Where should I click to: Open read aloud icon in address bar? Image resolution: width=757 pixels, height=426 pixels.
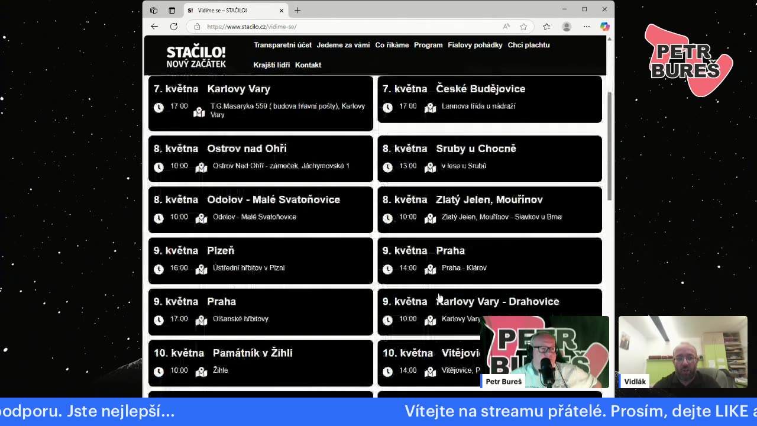506,27
